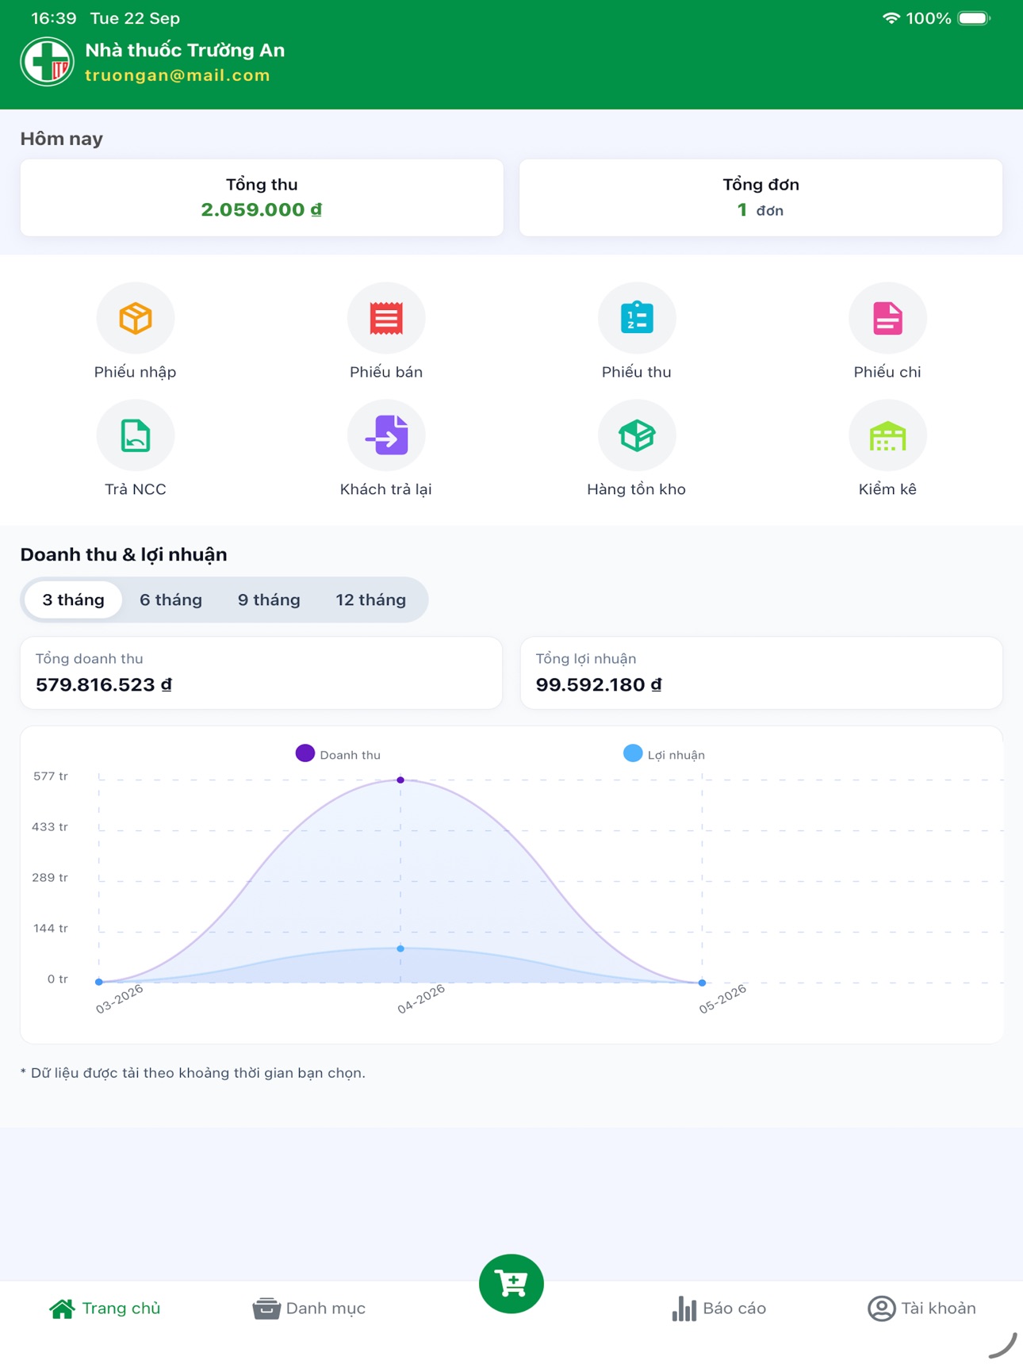Open the Trả NCC icon
1023x1364 pixels.
click(x=136, y=435)
